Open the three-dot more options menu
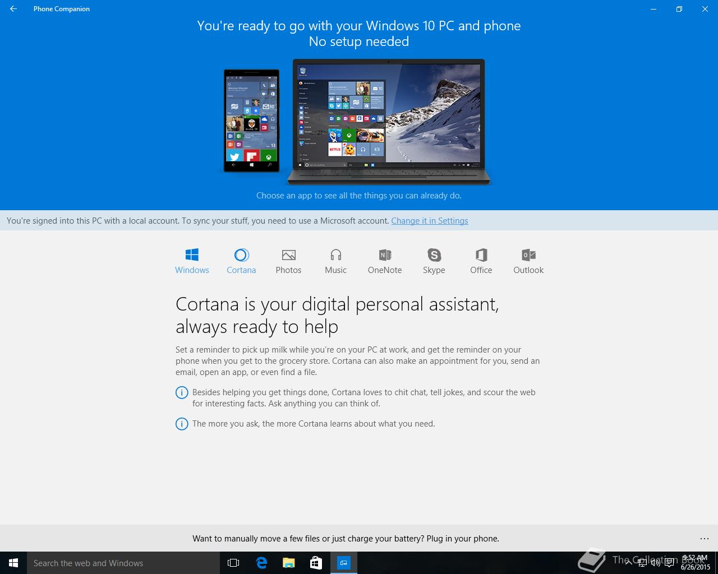This screenshot has width=718, height=574. 705,539
